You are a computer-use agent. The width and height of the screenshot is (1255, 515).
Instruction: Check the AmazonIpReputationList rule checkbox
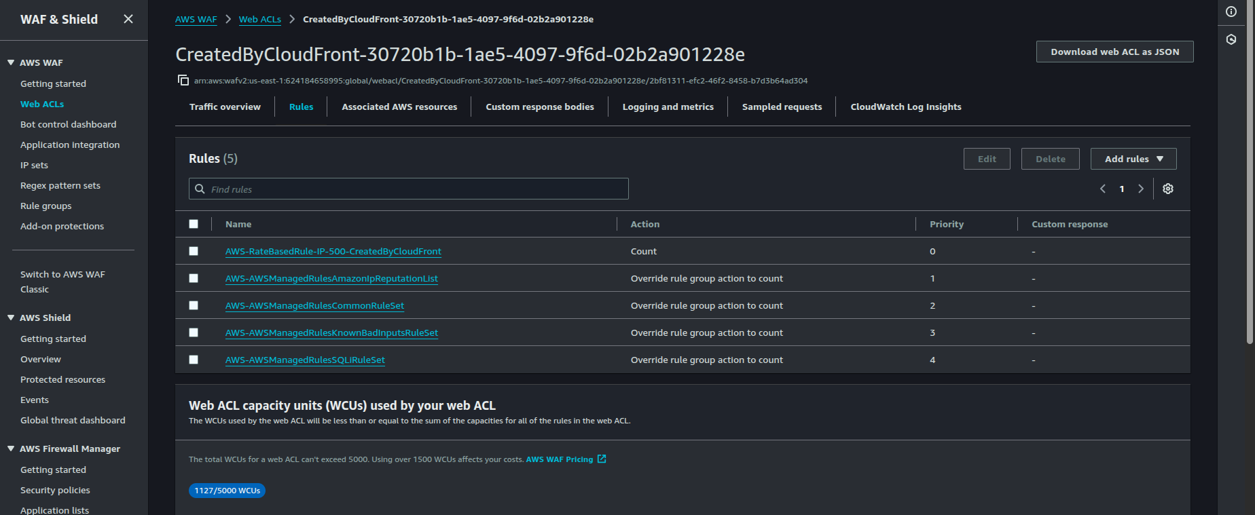pyautogui.click(x=194, y=278)
